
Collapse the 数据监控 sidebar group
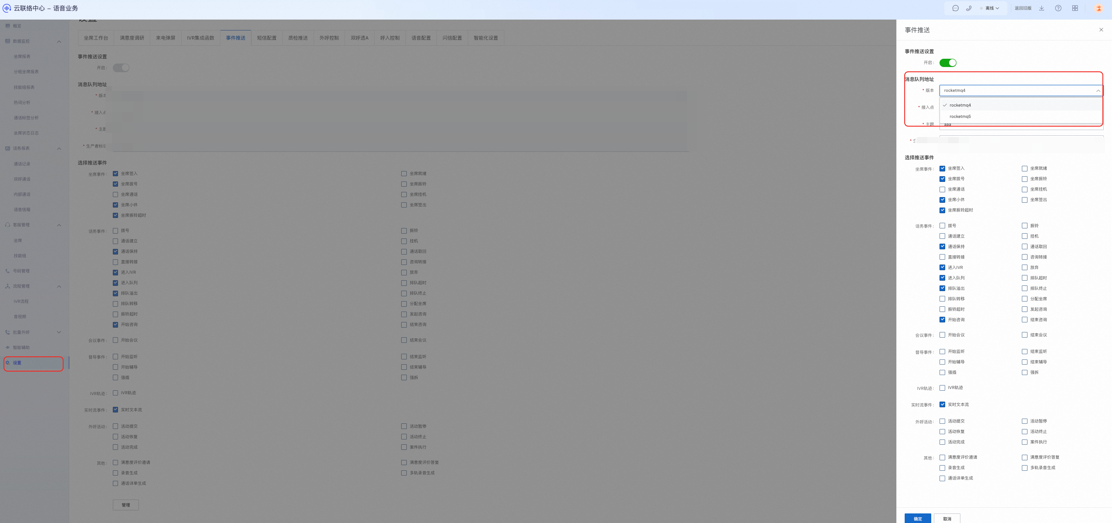coord(59,41)
